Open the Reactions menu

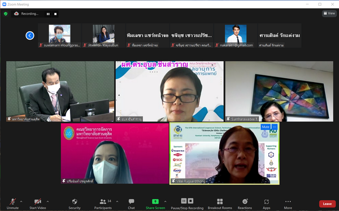[x=245, y=204]
